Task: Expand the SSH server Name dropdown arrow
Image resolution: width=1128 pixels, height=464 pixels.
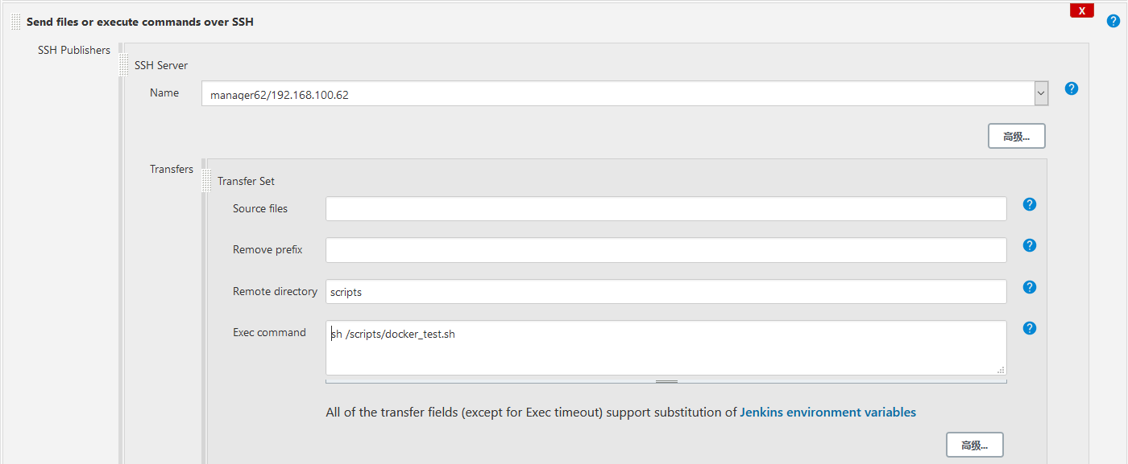Action: tap(1041, 93)
